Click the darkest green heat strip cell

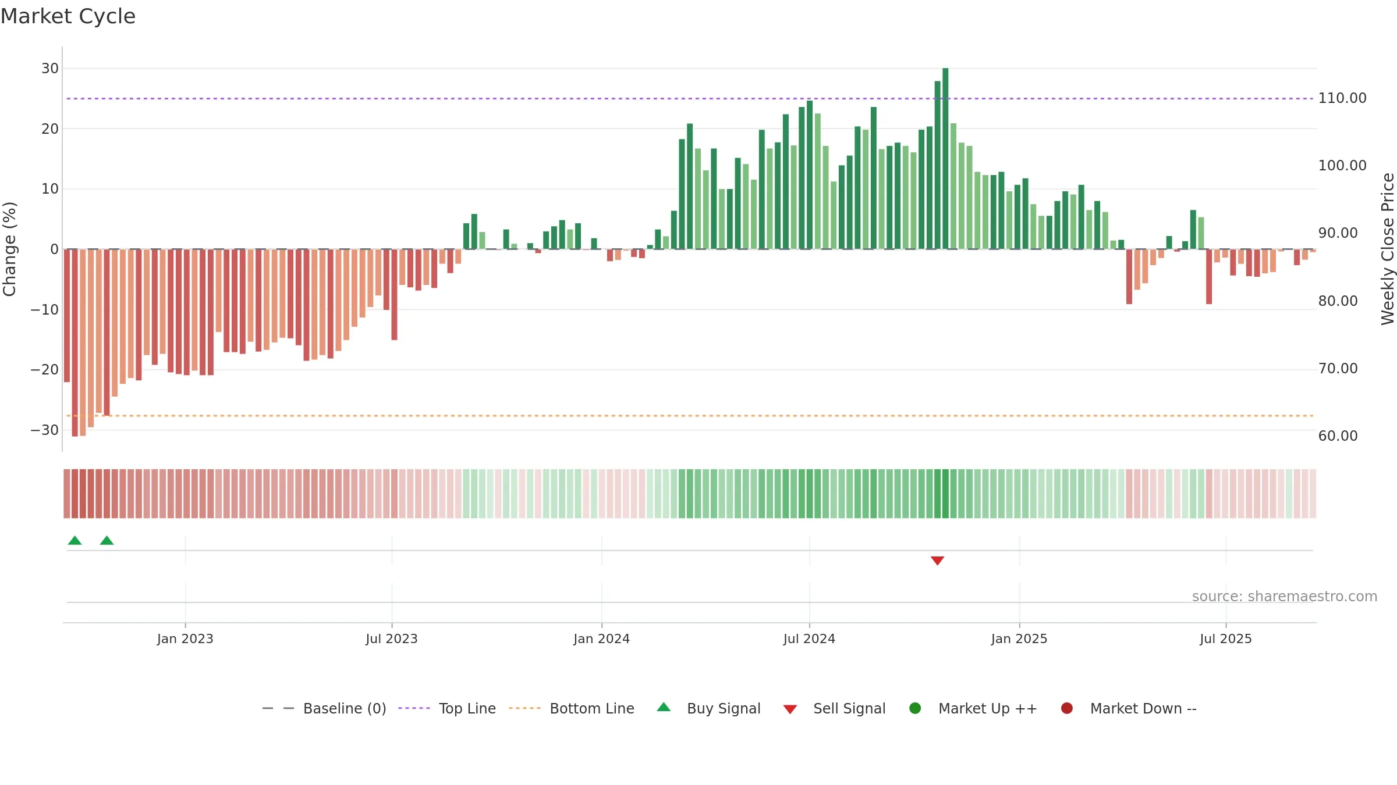coord(945,494)
